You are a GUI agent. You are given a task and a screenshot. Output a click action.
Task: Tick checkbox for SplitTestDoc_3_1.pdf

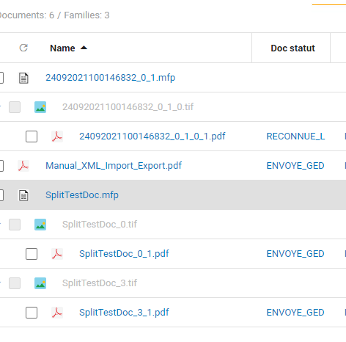32,313
